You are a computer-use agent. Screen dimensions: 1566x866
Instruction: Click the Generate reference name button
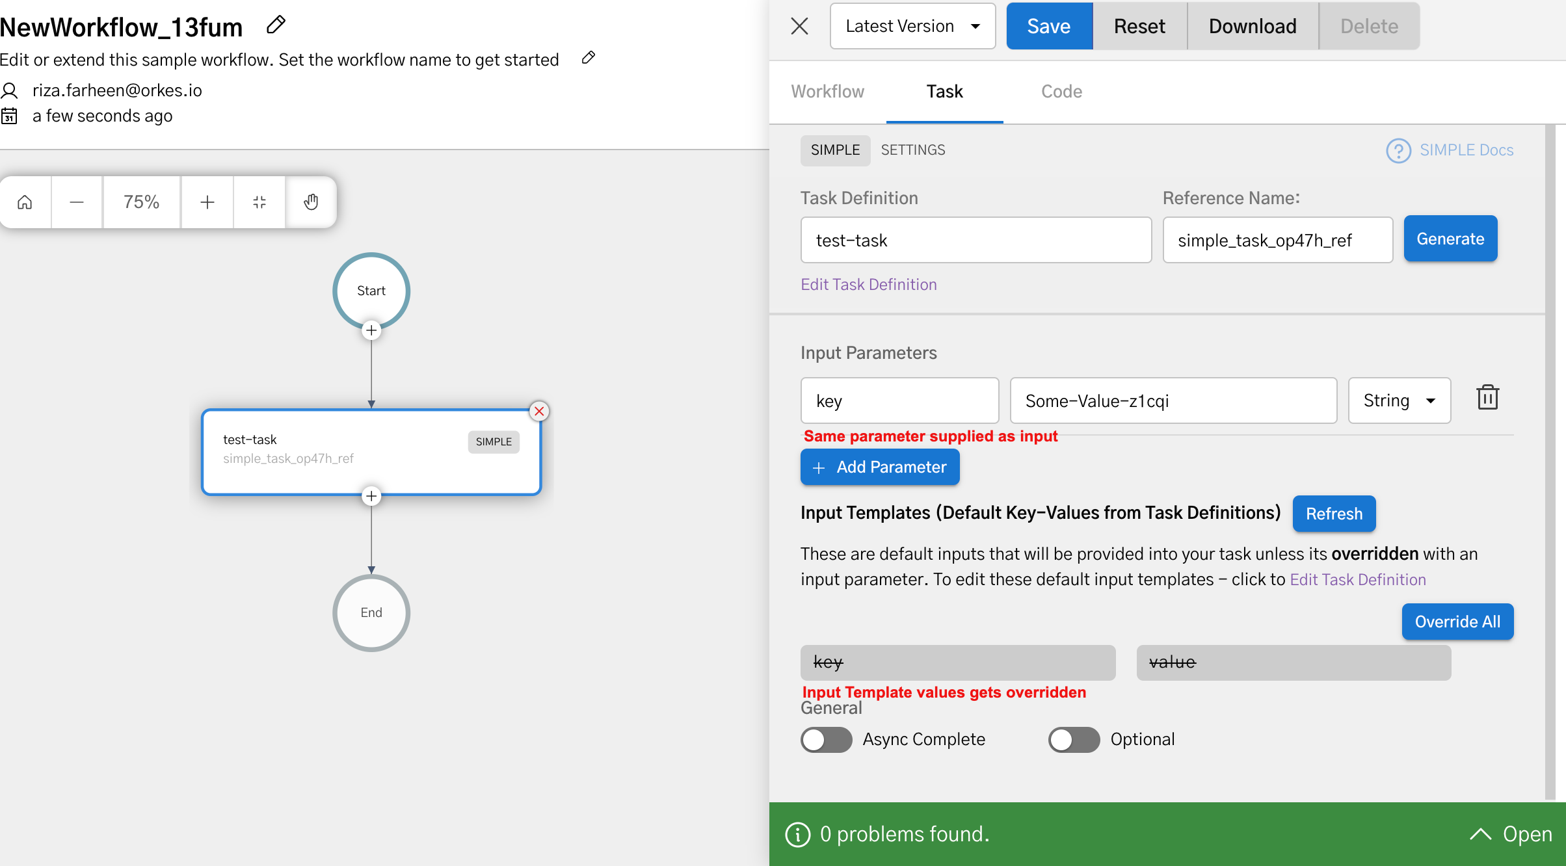pyautogui.click(x=1450, y=239)
